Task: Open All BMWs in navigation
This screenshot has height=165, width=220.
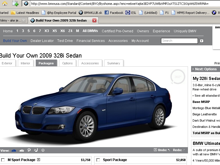Action: point(90,31)
